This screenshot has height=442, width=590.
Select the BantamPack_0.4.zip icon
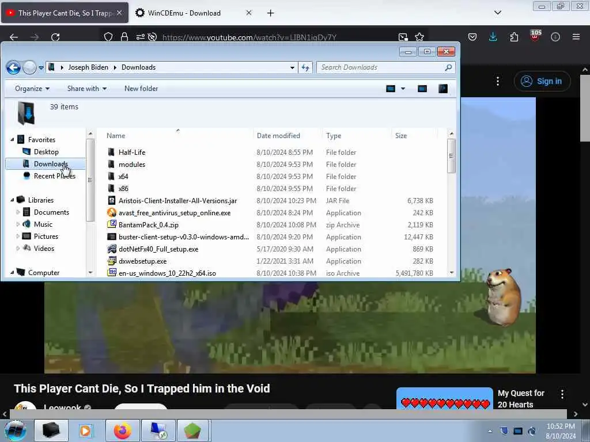click(x=111, y=224)
